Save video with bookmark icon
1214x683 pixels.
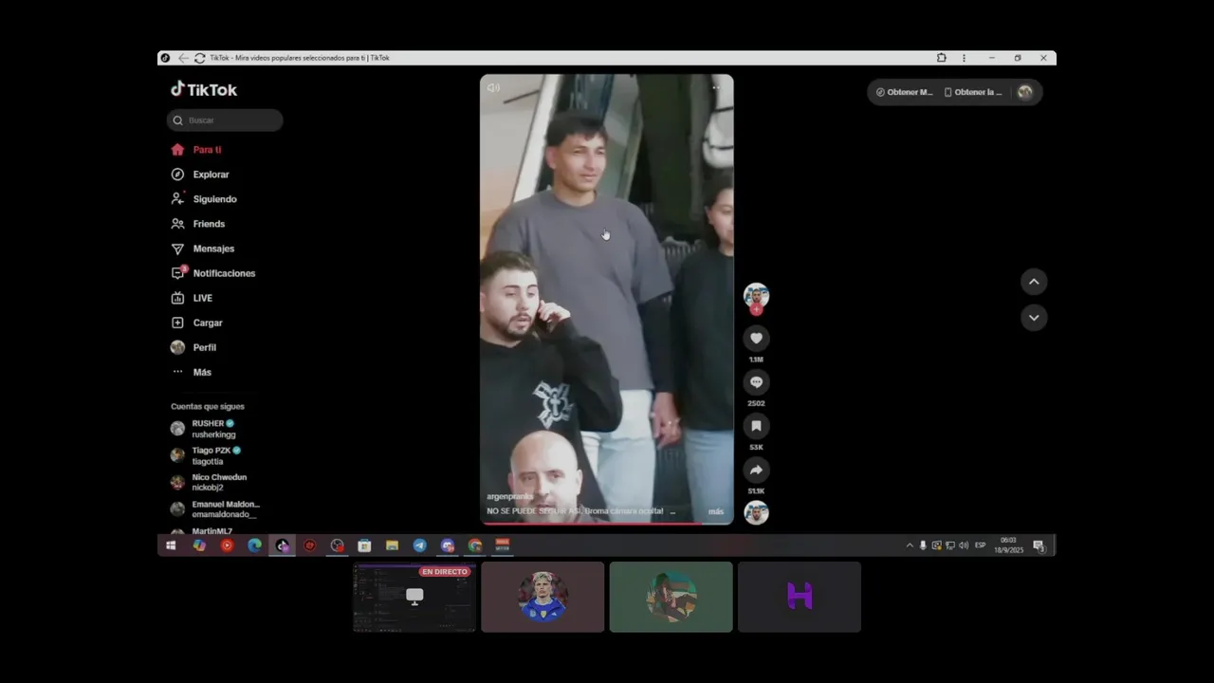coord(756,426)
